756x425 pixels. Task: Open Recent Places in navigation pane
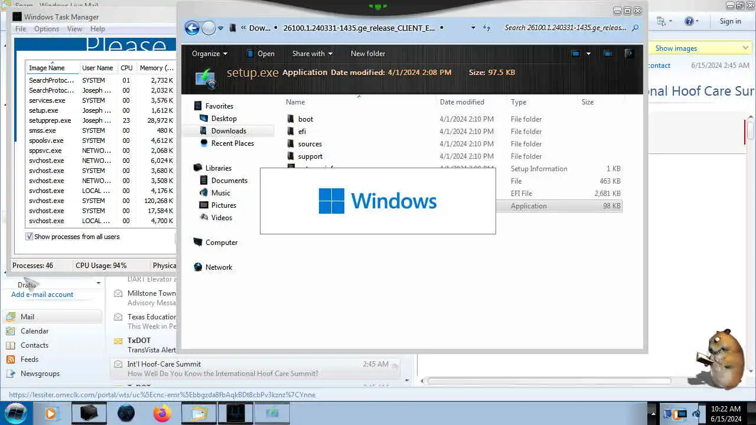pos(233,143)
